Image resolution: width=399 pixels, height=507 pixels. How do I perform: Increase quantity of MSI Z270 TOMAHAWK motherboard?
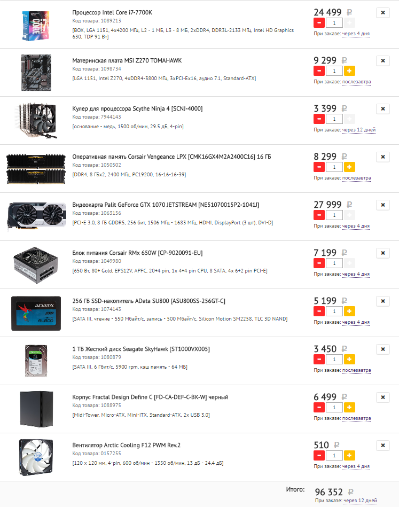[x=349, y=71]
